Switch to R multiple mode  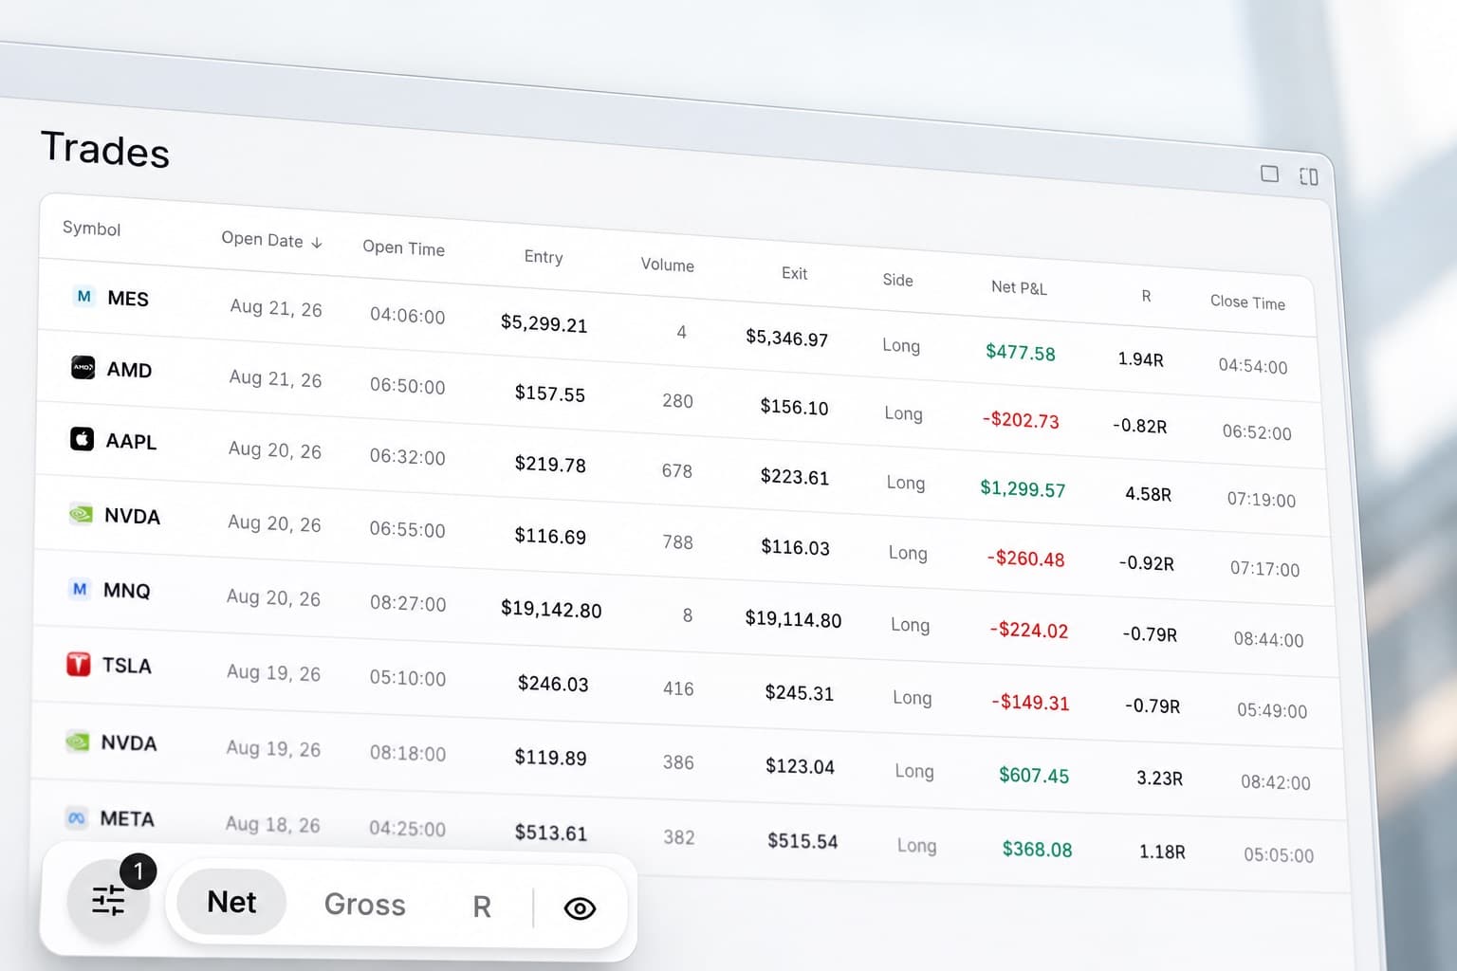(x=482, y=907)
